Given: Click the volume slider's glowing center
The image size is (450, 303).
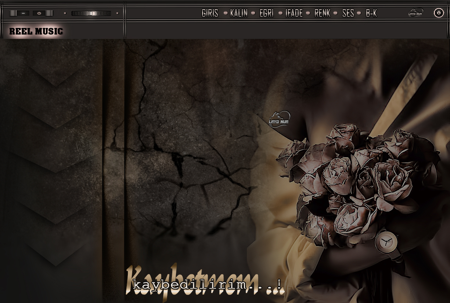Looking at the screenshot, I should (92, 13).
